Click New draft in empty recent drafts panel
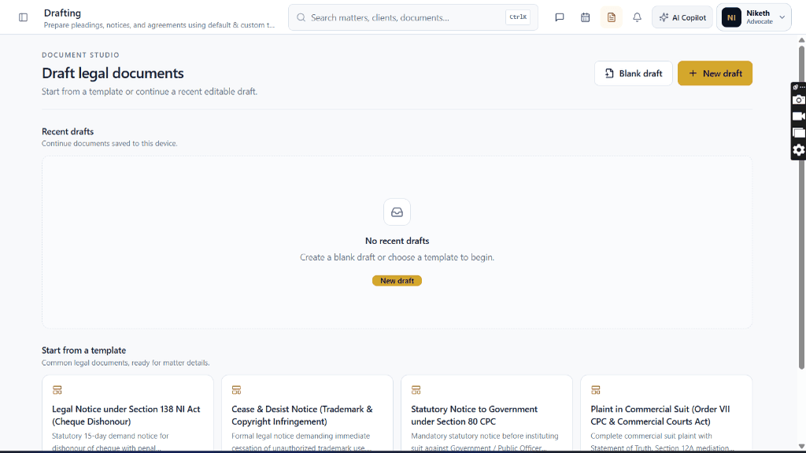806x453 pixels. (397, 281)
